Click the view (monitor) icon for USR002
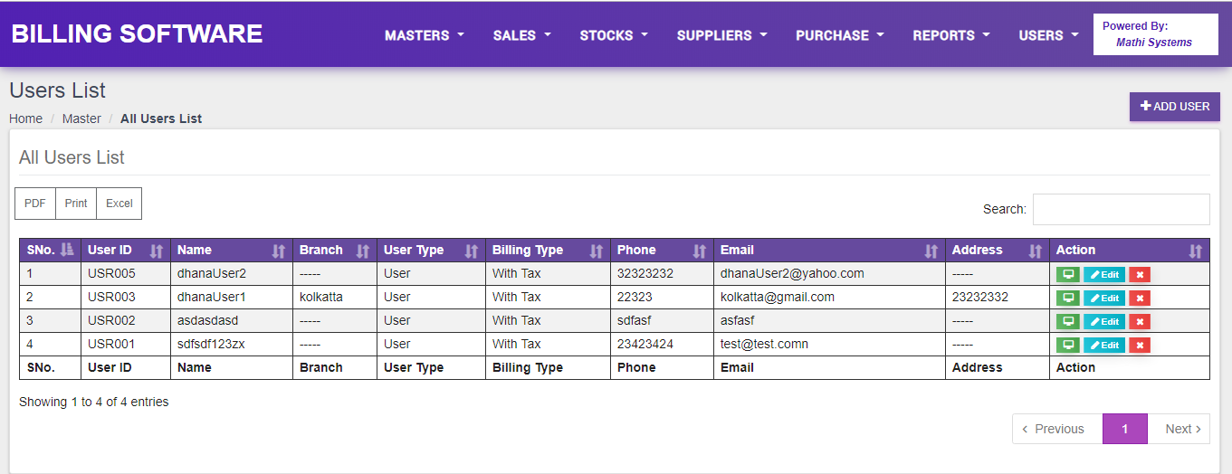1232x474 pixels. (x=1068, y=321)
